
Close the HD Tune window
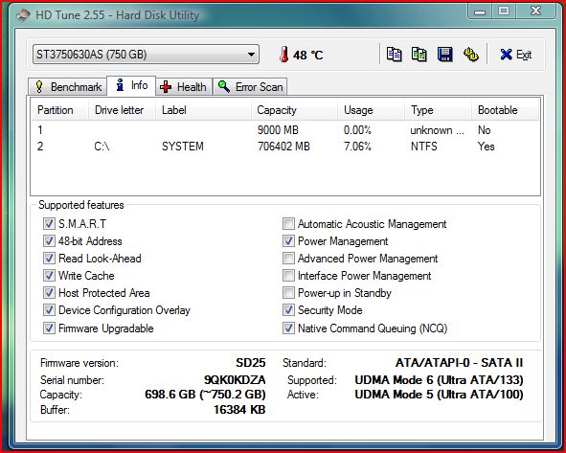(535, 11)
